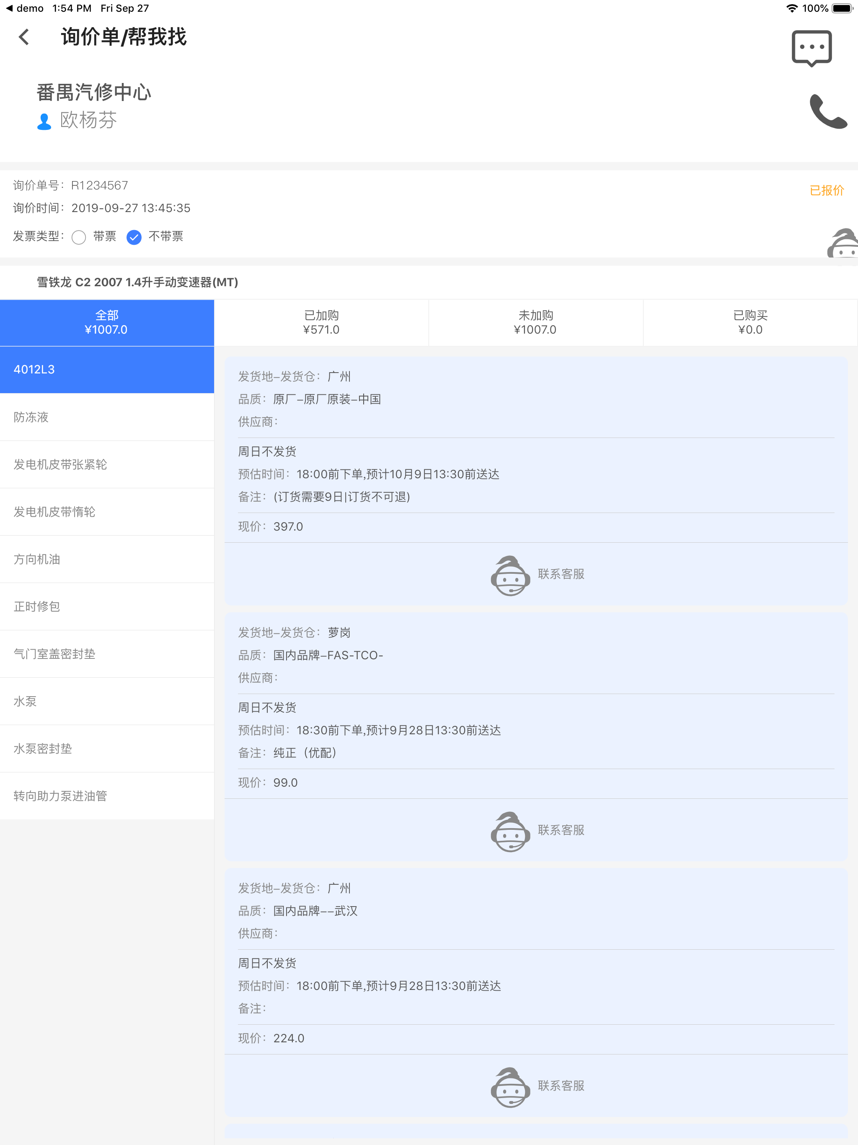Screen dimensions: 858x1145
Task: Tap mascot icon under price 224.0
Action: coord(510,1087)
